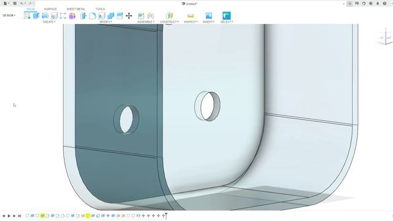Open the notifications bell
The image size is (393, 221).
(x=378, y=4)
